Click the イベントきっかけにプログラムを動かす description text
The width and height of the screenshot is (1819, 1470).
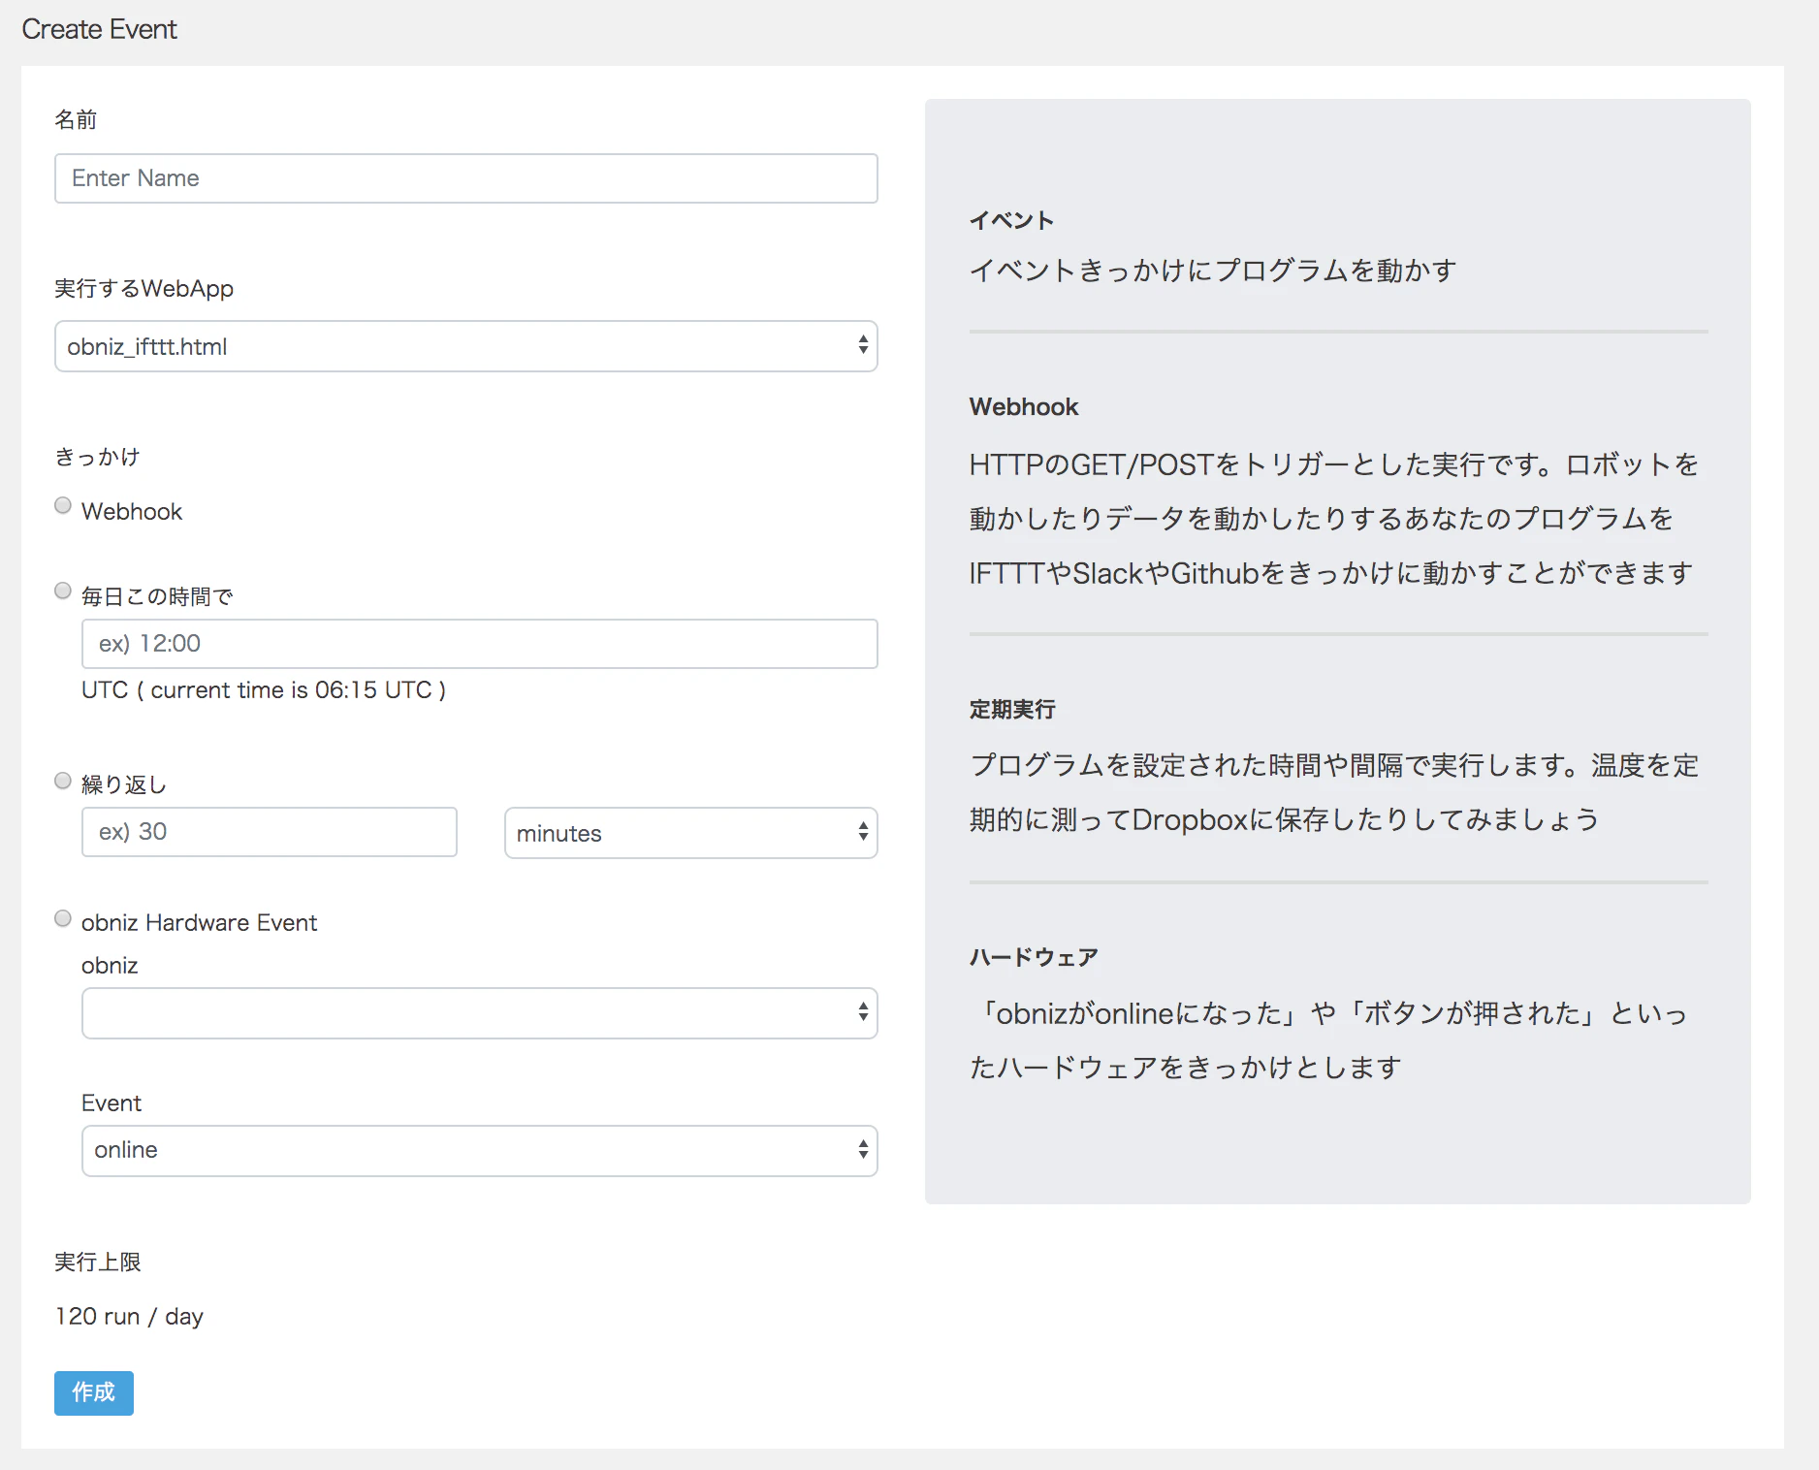pyautogui.click(x=1213, y=271)
